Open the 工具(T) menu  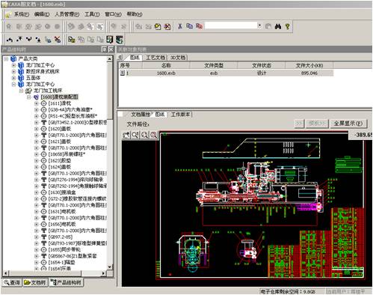pos(92,14)
